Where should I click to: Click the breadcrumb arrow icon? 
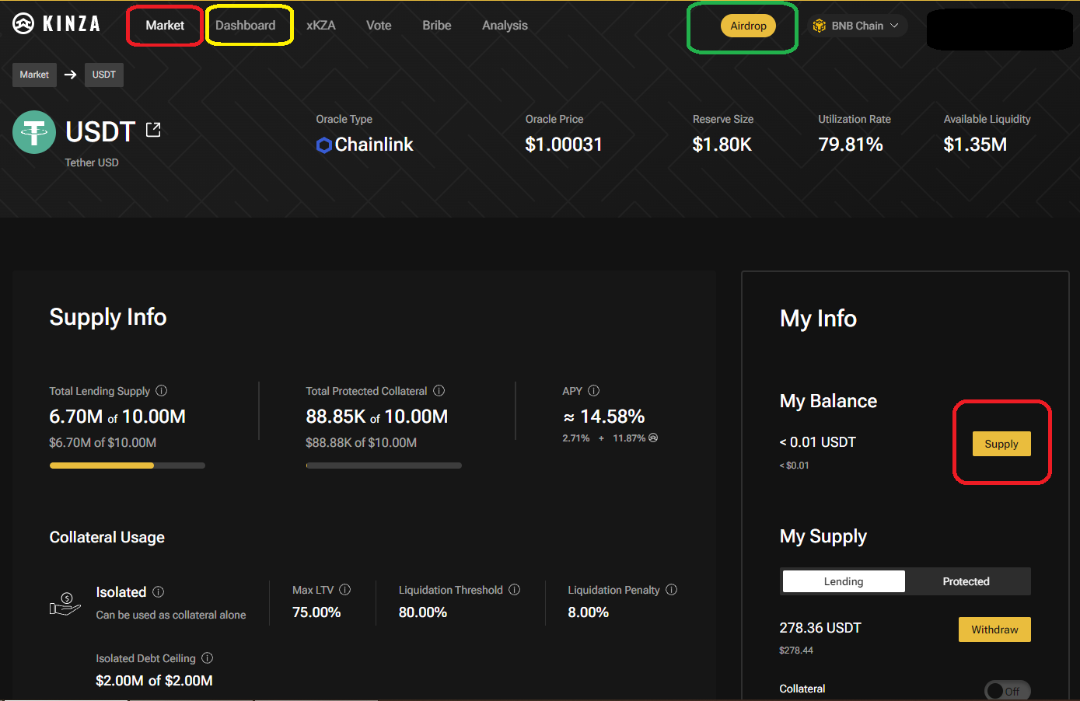[70, 75]
